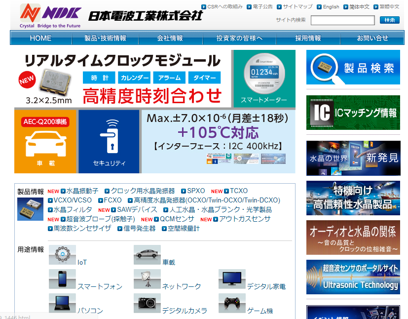Click the パソコン laptop icon
This screenshot has width=408, height=319.
[x=63, y=303]
